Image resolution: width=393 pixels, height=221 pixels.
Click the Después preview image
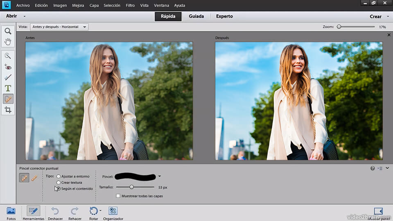(x=299, y=101)
